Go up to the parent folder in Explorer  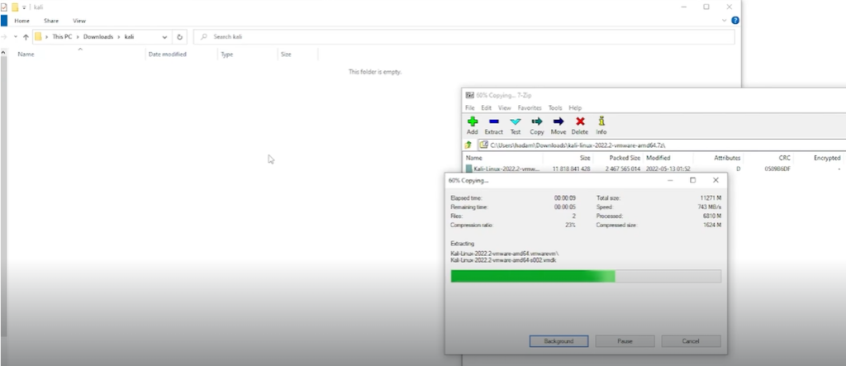coord(26,37)
